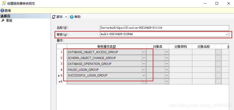Click row 2 对象架构 cell
234x110 pixels.
[181, 58]
